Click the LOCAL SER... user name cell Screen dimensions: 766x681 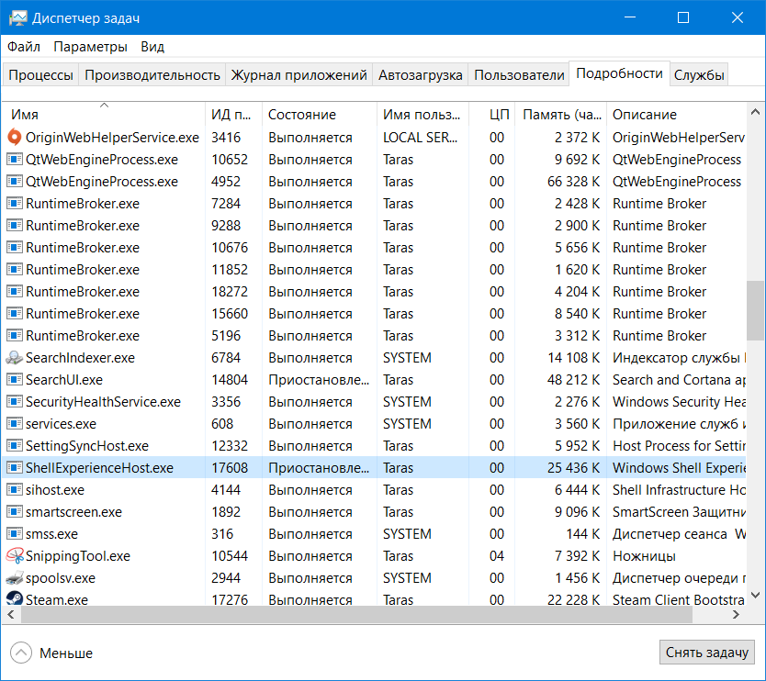coord(420,138)
